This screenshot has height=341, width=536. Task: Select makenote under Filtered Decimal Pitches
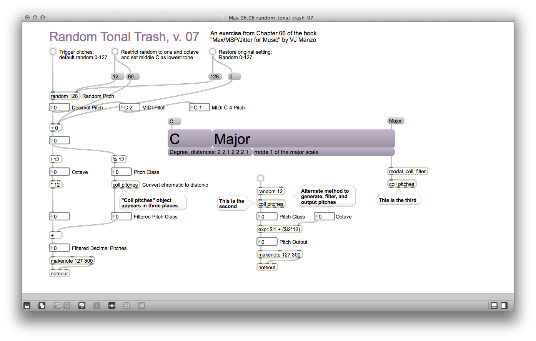pyautogui.click(x=72, y=261)
